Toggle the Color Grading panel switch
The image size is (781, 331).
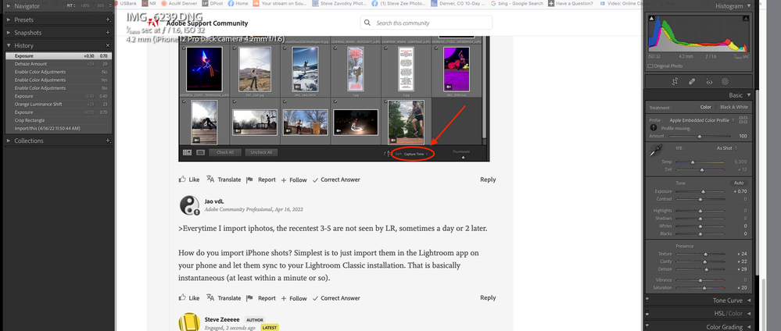(x=647, y=327)
